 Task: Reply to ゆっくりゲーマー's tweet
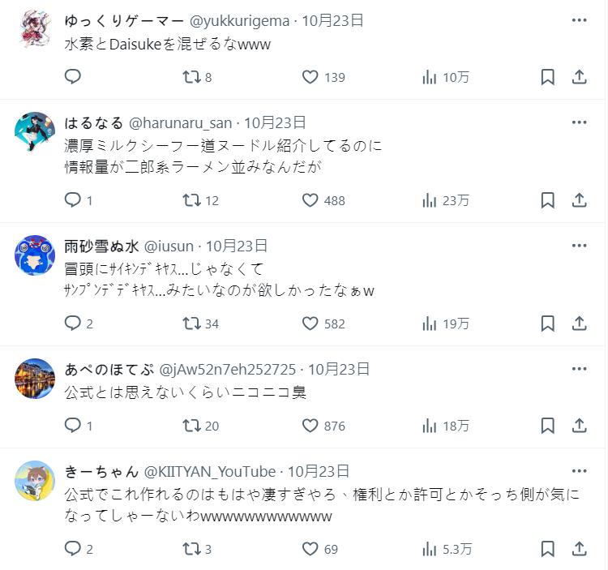click(x=73, y=77)
